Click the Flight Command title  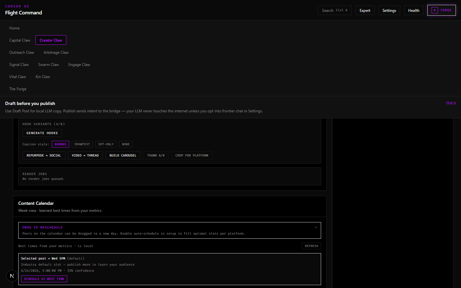(x=23, y=13)
